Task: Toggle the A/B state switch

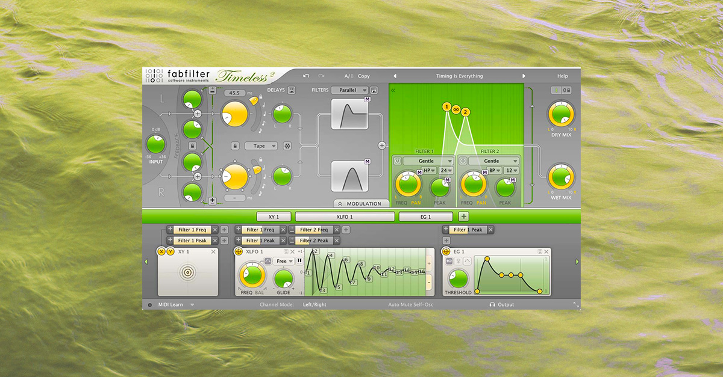Action: click(x=348, y=76)
